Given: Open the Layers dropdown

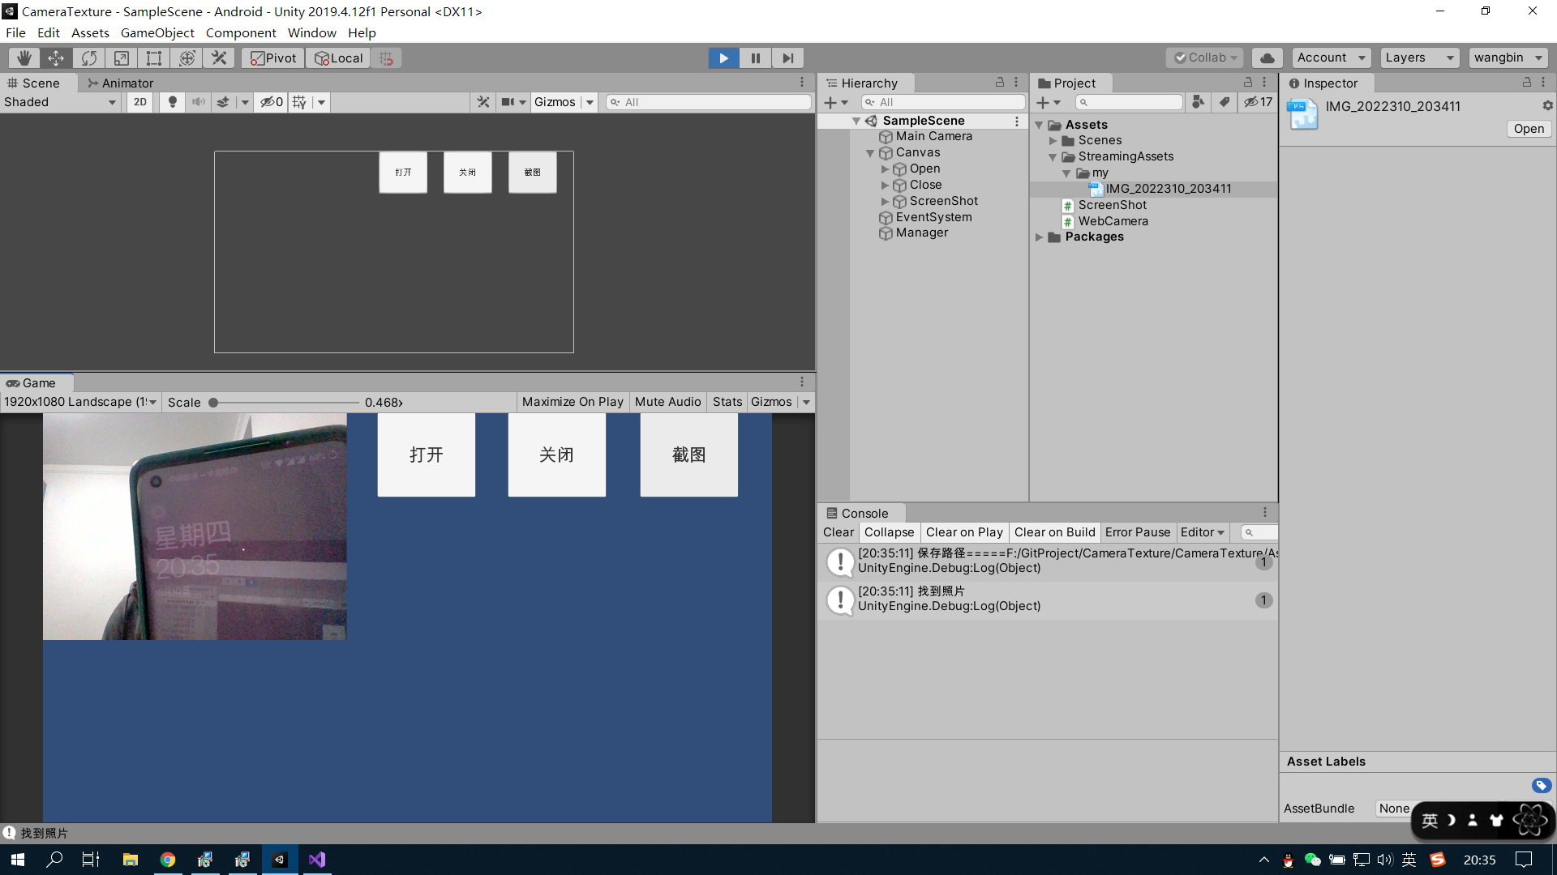Looking at the screenshot, I should pos(1418,58).
